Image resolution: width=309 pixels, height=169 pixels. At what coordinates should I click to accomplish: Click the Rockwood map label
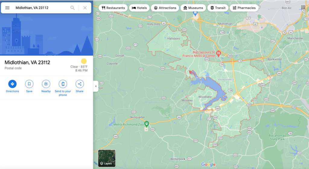pyautogui.click(x=275, y=59)
